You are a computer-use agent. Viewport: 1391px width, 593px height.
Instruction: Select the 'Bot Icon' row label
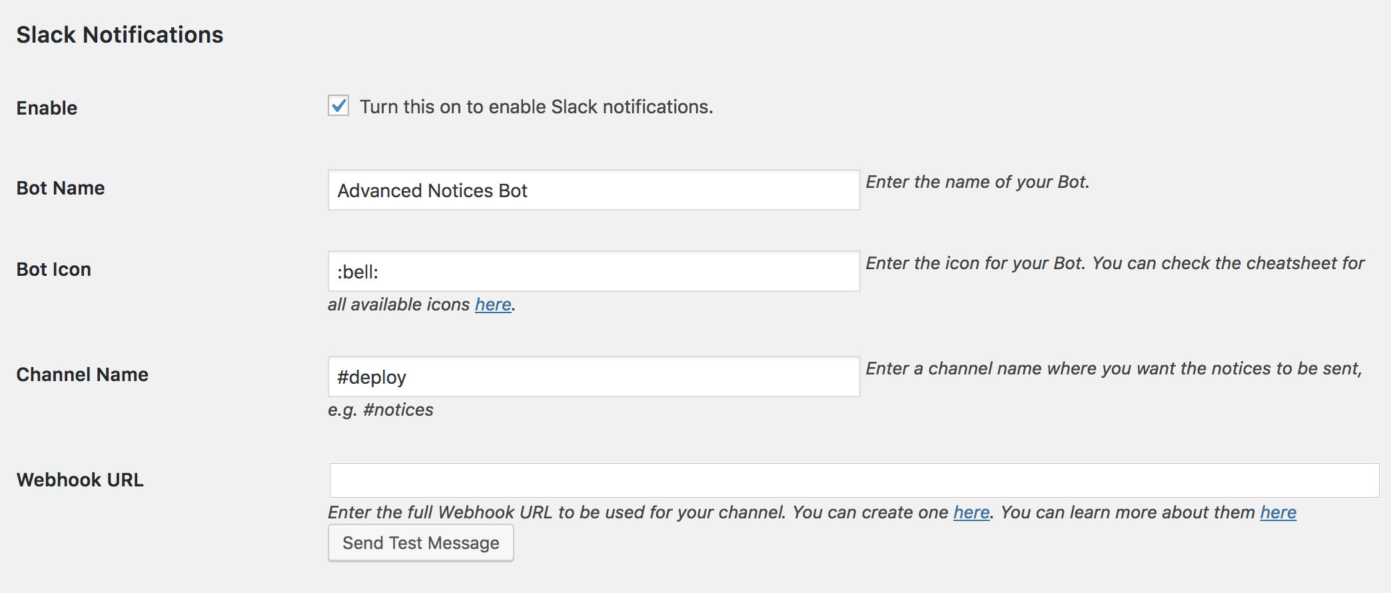pyautogui.click(x=54, y=270)
